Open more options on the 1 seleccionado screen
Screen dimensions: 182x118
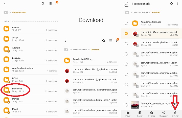click(x=177, y=4)
